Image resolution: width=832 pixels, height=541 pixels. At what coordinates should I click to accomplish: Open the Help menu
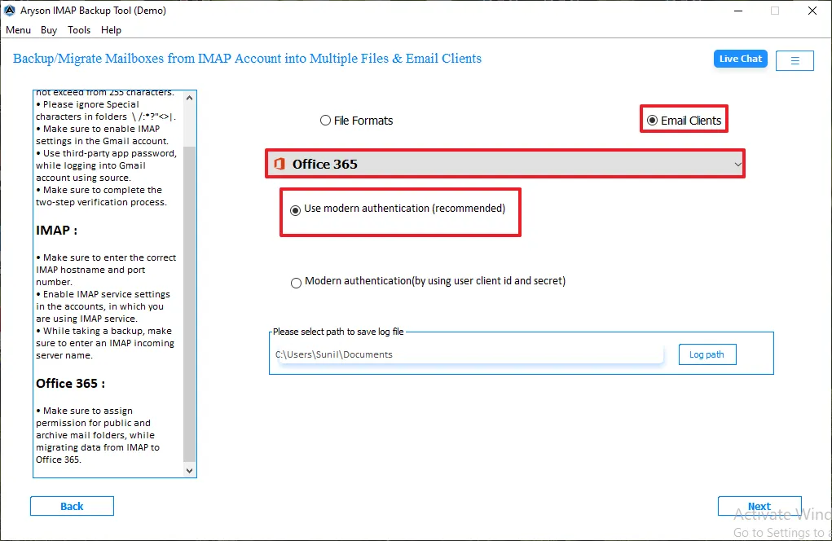click(111, 30)
